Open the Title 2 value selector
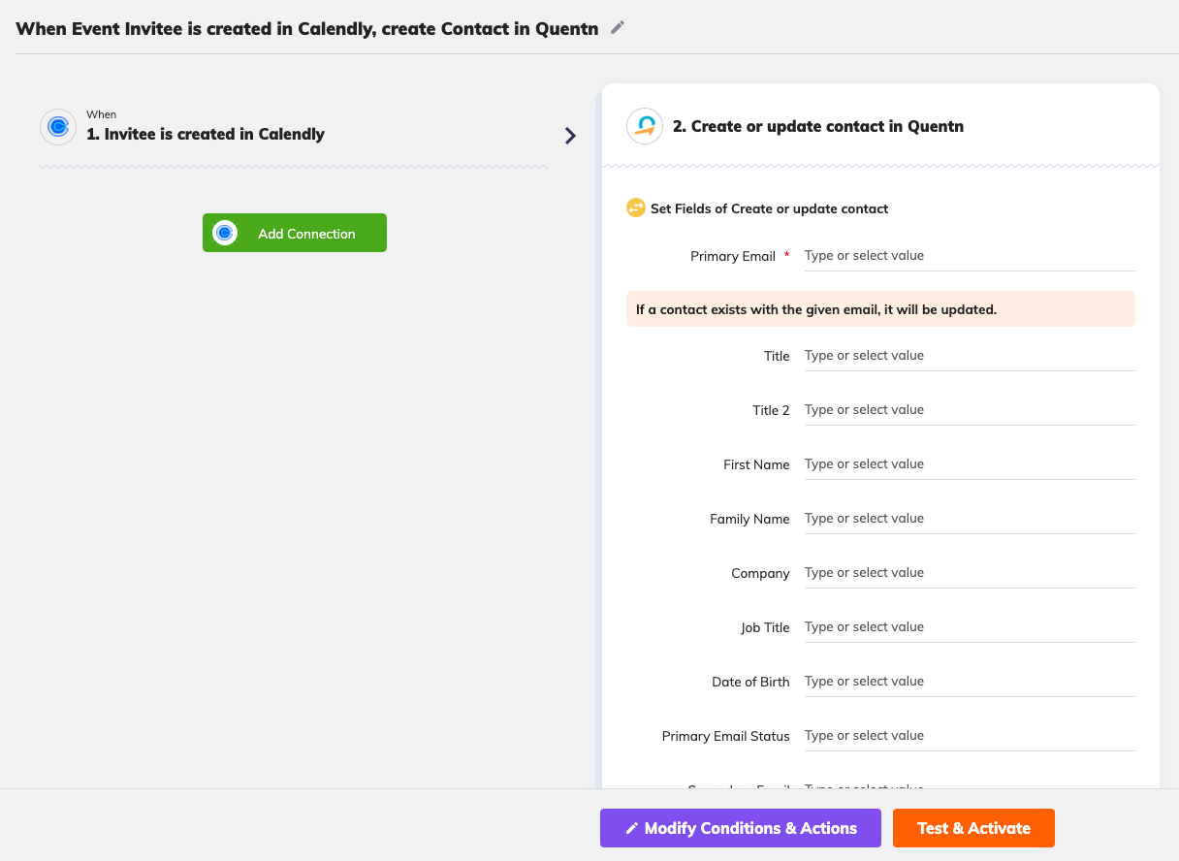 [x=970, y=410]
